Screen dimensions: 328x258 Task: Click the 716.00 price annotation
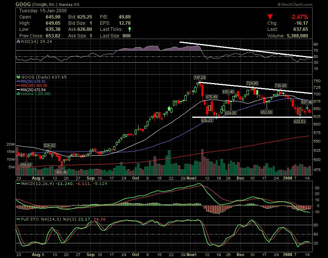click(281, 85)
